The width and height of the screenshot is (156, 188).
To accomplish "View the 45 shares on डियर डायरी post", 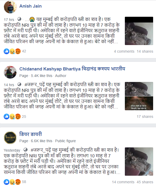I will (145, 182).
